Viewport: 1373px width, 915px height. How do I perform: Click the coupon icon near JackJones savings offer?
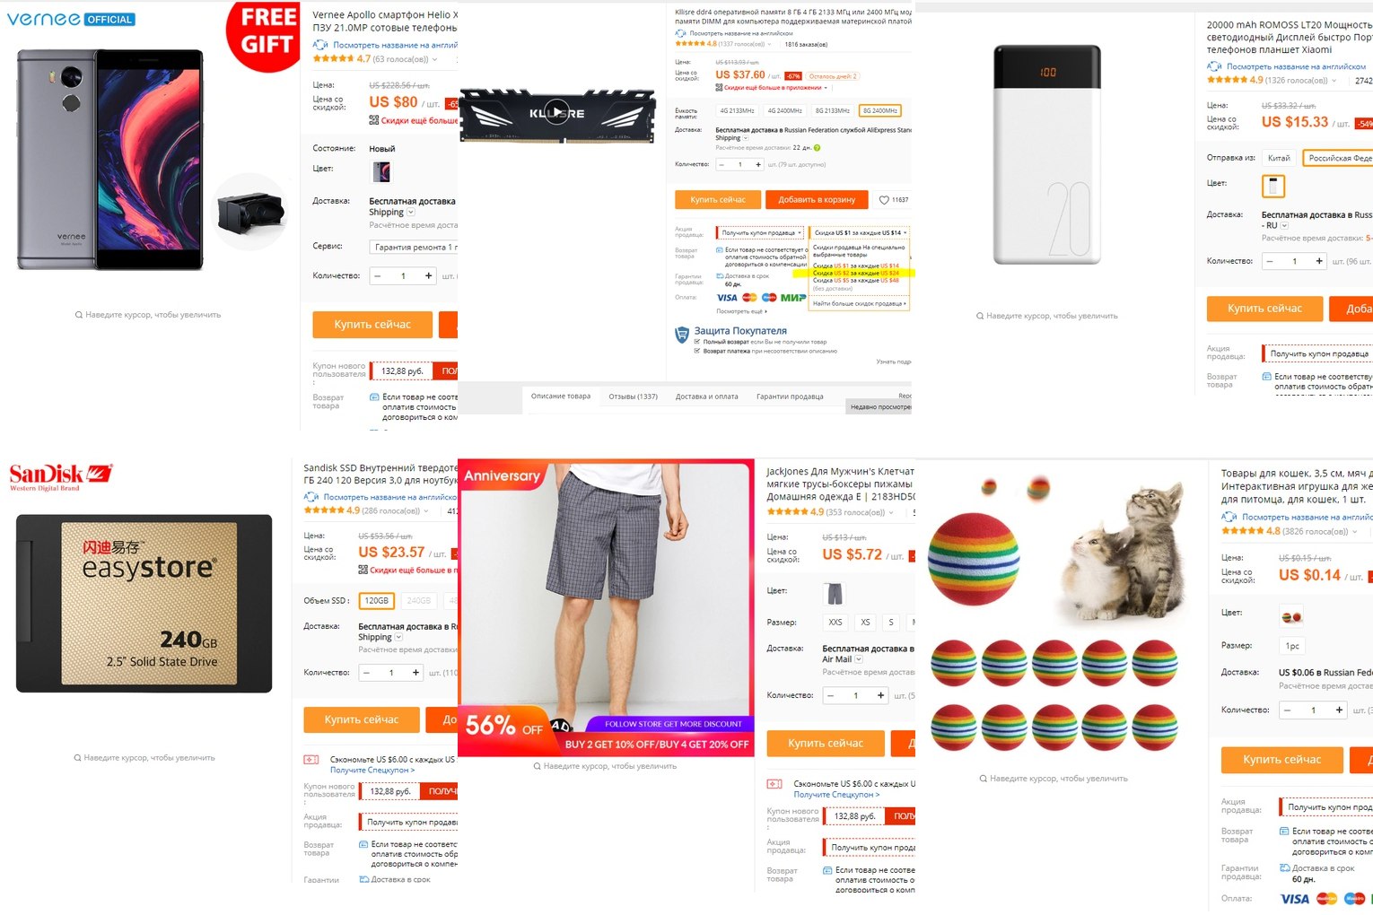pyautogui.click(x=774, y=784)
